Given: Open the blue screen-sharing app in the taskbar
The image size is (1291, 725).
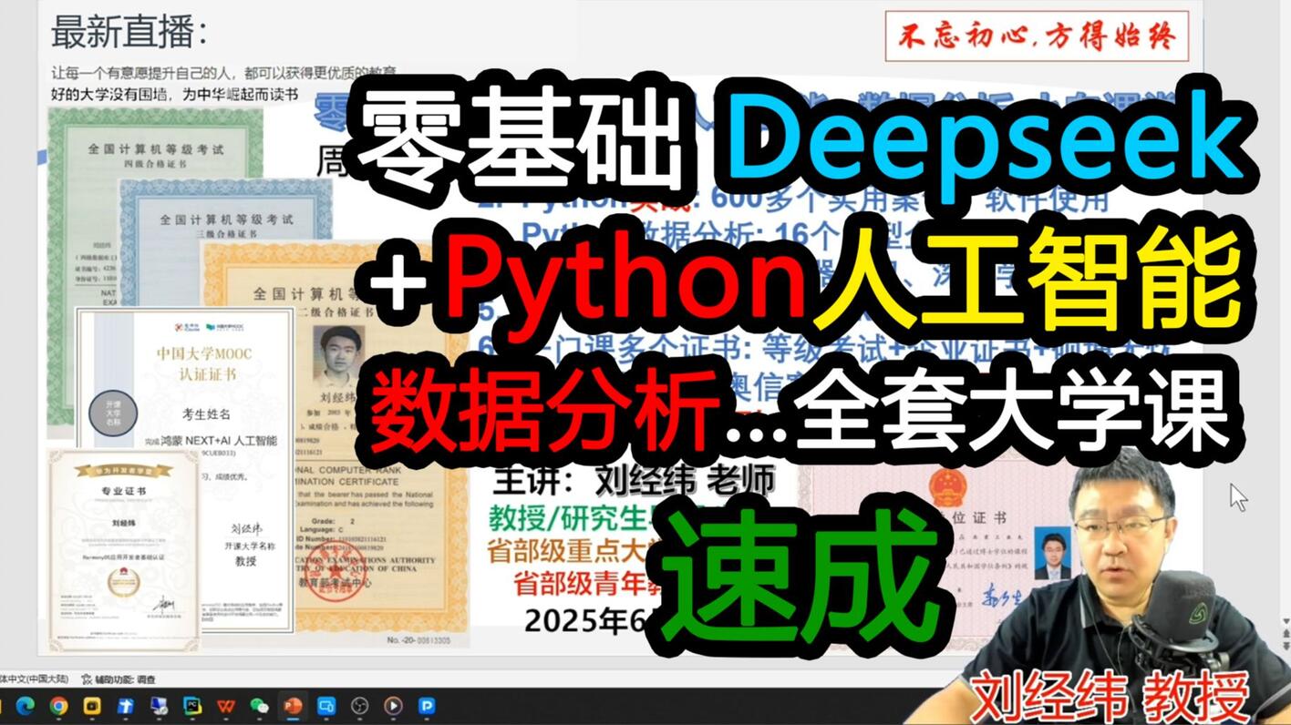Looking at the screenshot, I should point(326,706).
